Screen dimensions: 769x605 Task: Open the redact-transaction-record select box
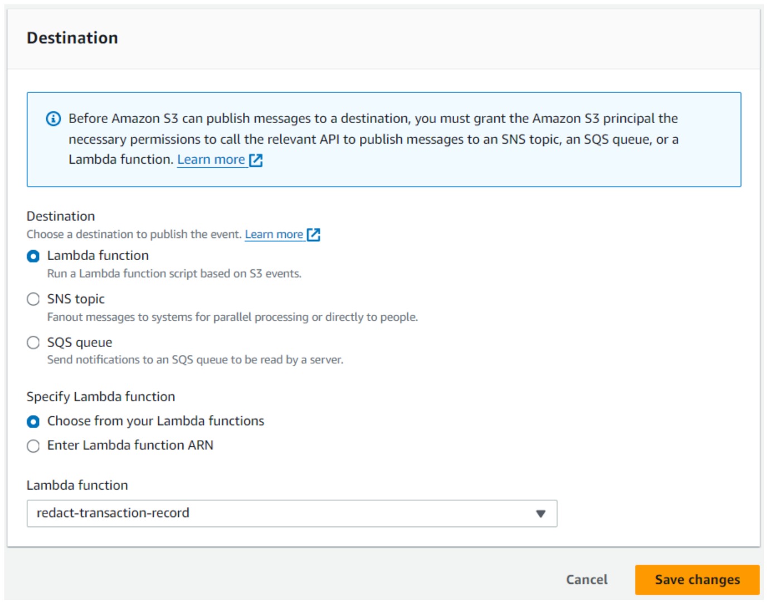pos(279,514)
